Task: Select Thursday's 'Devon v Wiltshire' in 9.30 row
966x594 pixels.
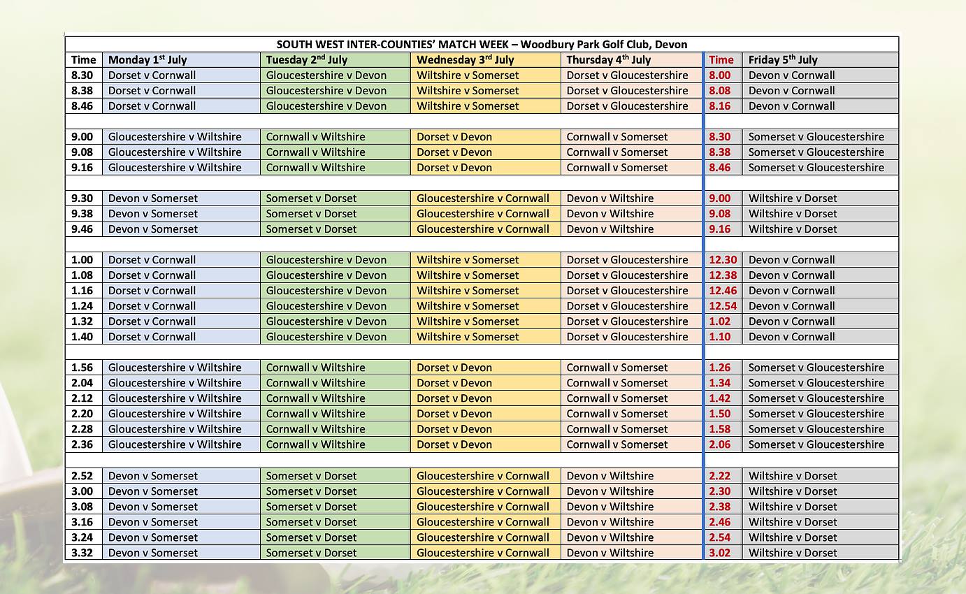Action: pyautogui.click(x=632, y=198)
